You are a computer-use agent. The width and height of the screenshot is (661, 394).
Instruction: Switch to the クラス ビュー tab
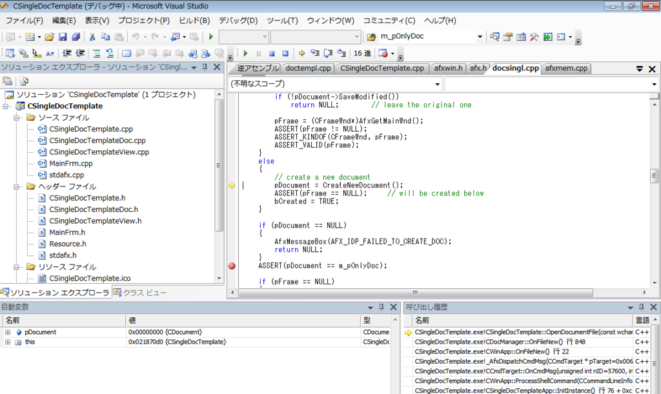[x=140, y=293]
